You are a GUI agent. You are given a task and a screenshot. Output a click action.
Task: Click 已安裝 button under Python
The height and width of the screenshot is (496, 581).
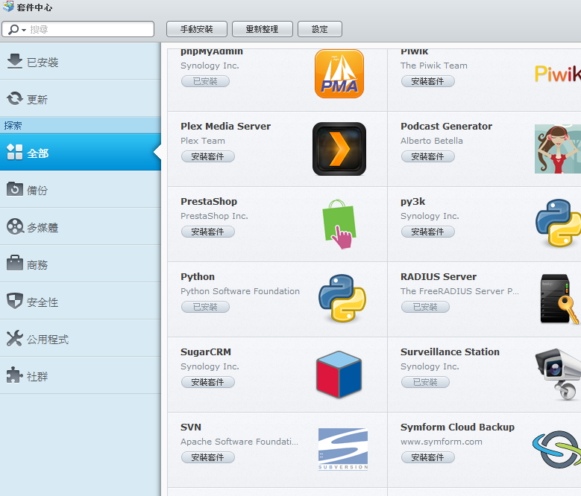[x=205, y=307]
